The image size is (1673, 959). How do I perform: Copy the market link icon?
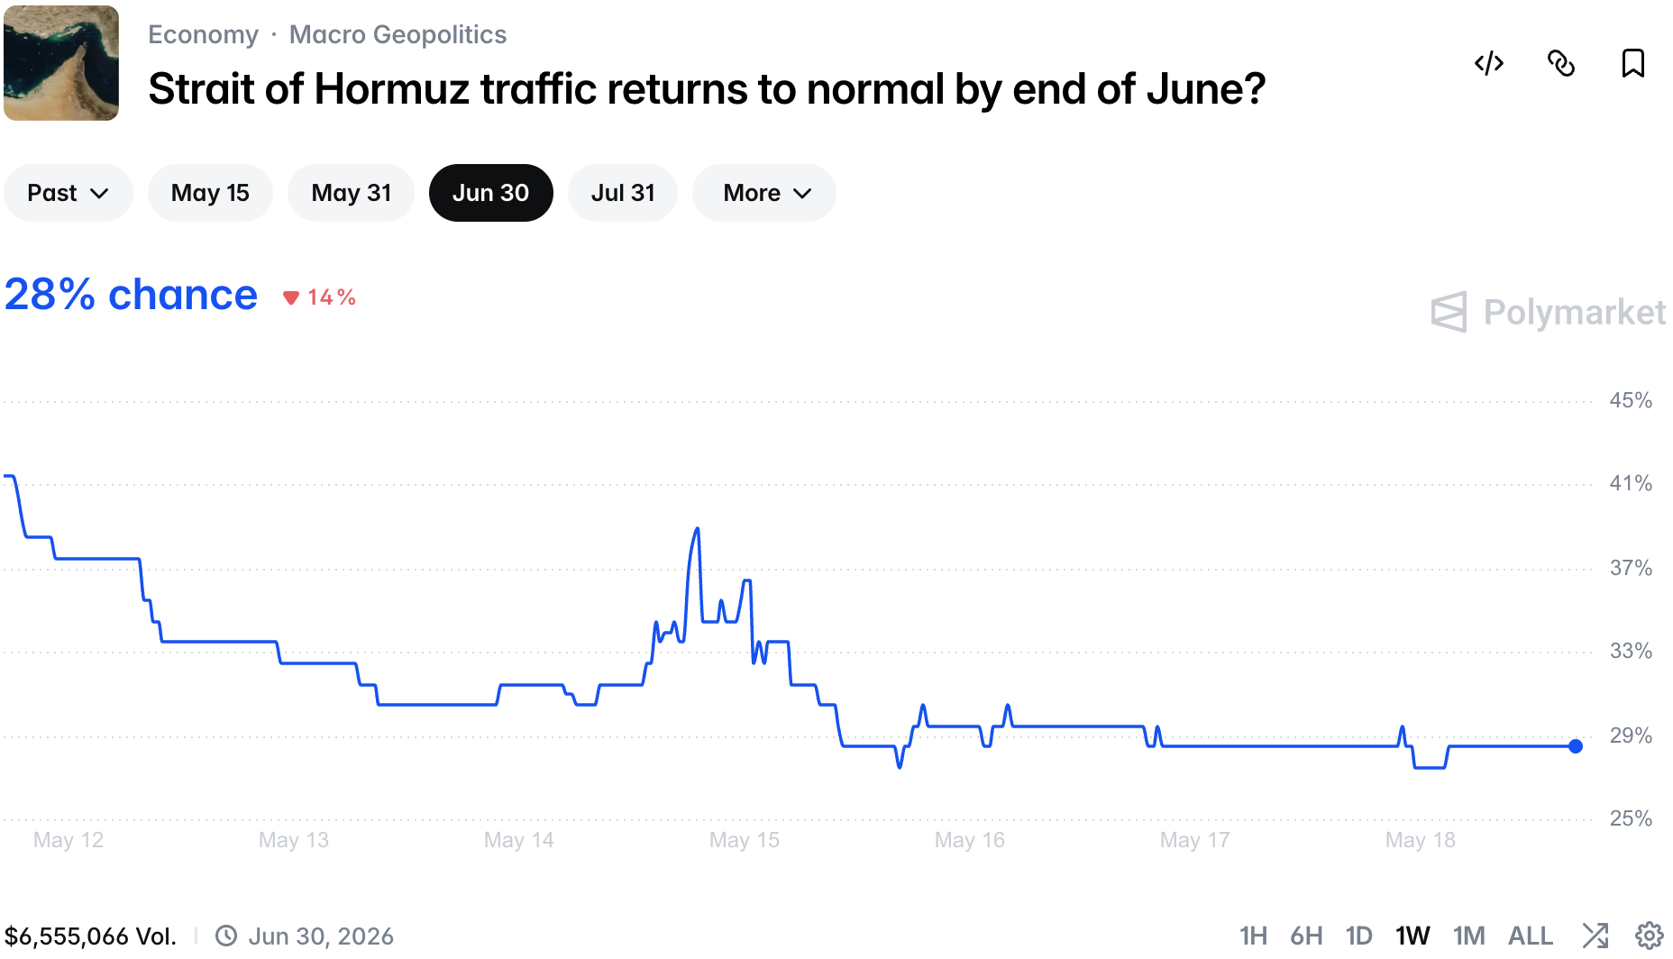pos(1561,64)
